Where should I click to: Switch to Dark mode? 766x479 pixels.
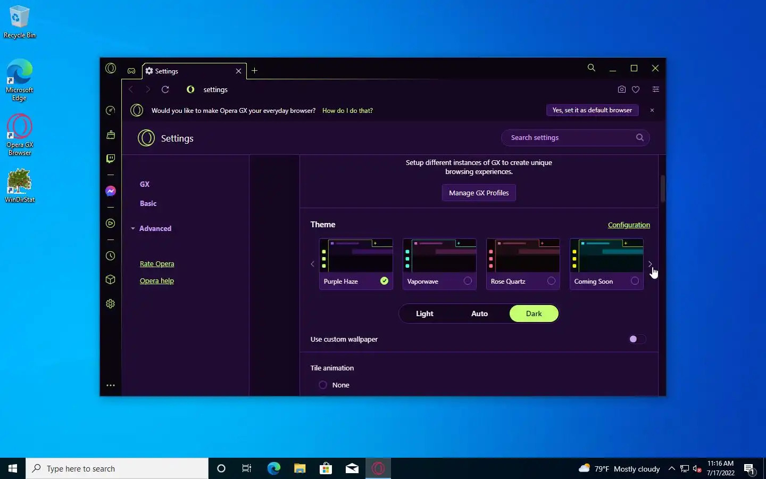(x=534, y=313)
